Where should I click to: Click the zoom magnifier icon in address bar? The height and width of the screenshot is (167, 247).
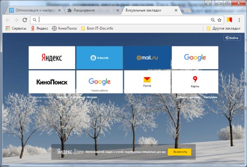pos(213,20)
